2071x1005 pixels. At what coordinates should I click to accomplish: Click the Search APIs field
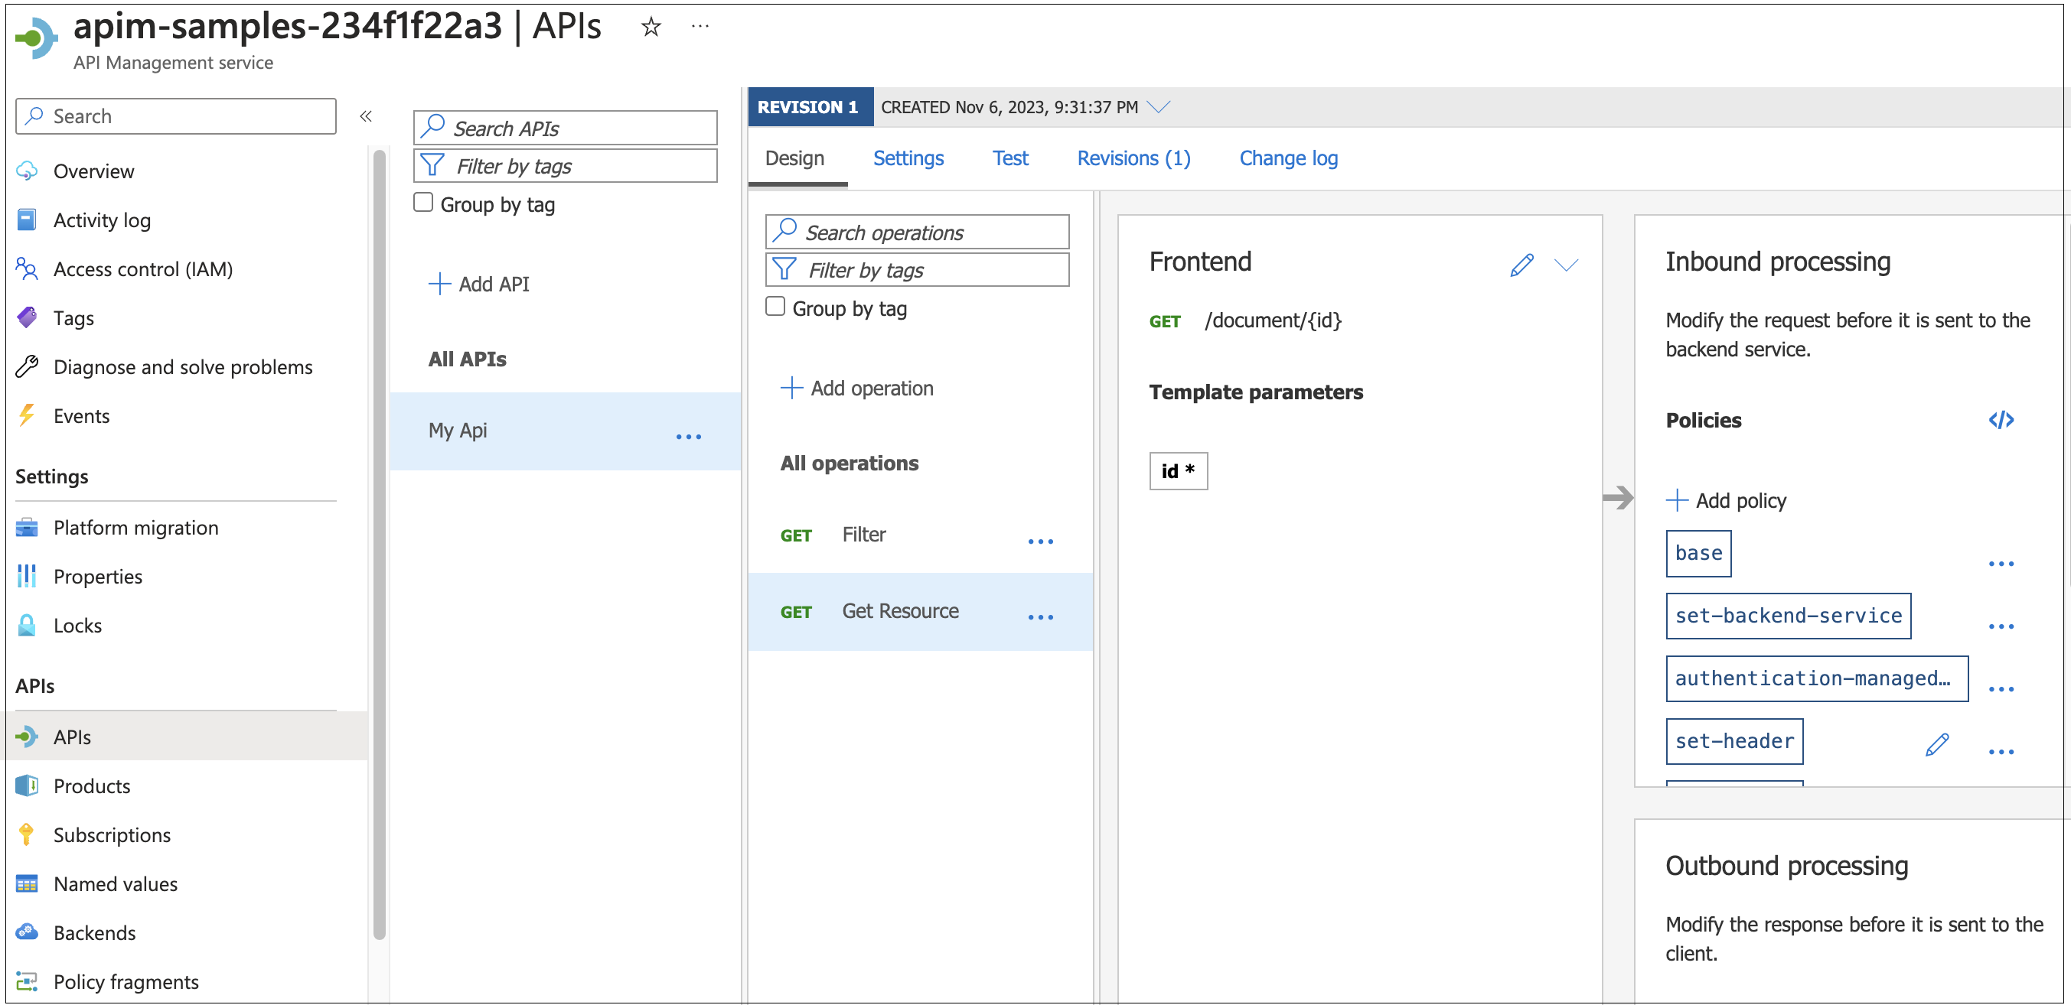[565, 128]
